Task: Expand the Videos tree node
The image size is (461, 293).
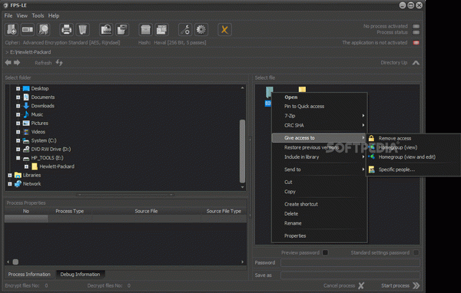Action: tap(18, 132)
